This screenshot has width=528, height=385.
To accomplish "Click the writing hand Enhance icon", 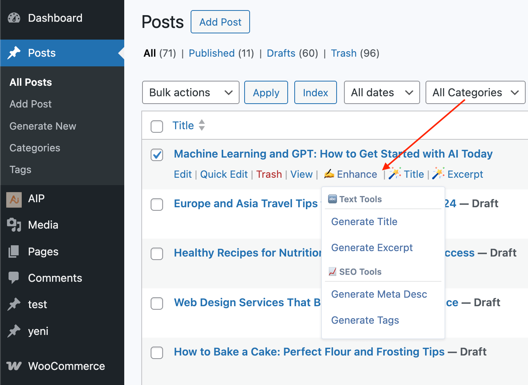I will 329,174.
